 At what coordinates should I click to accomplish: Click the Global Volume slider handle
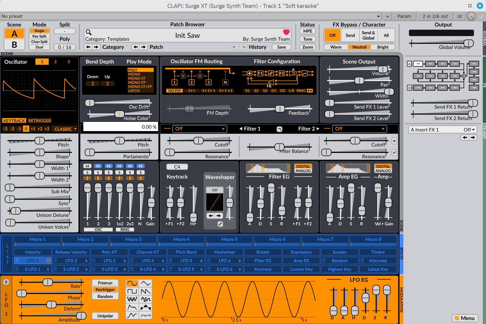pos(468,43)
